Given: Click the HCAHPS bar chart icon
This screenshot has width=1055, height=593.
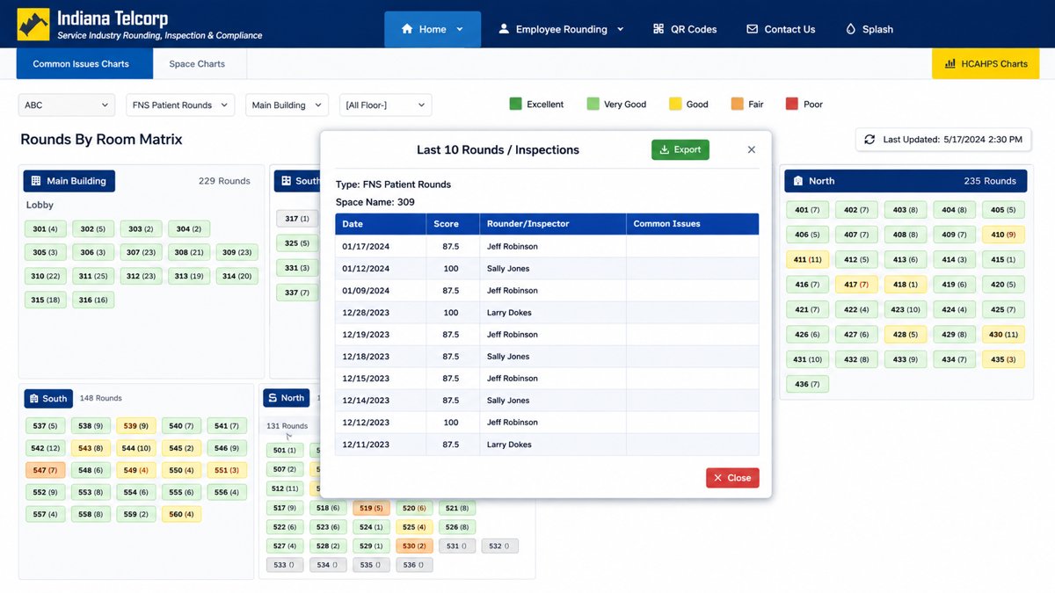Looking at the screenshot, I should [x=950, y=64].
